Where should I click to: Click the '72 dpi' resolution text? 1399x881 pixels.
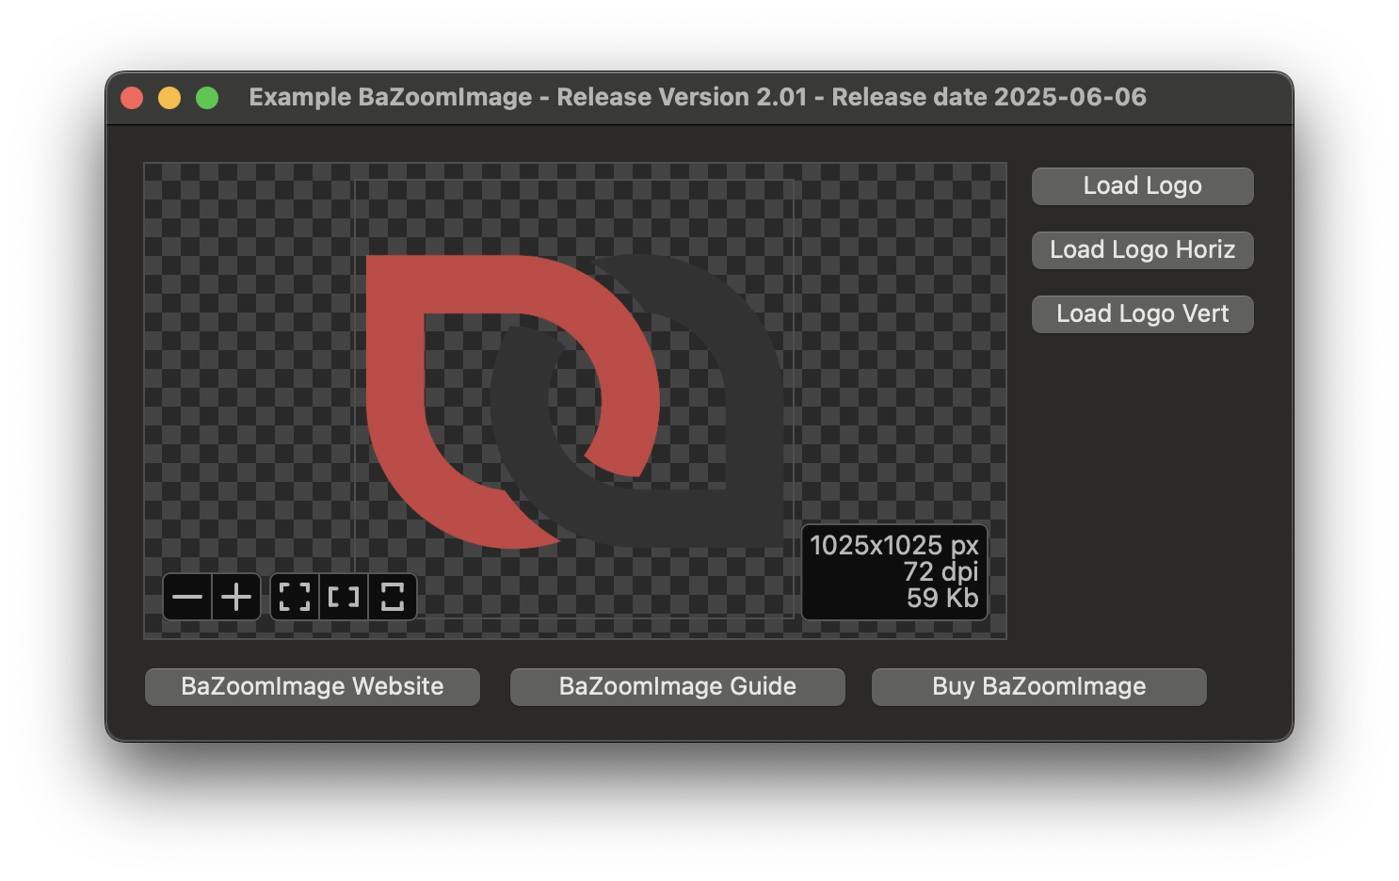(x=941, y=571)
